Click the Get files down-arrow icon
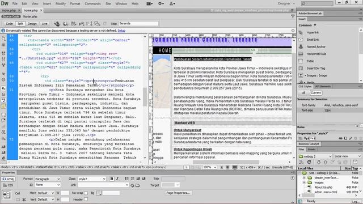The height and width of the screenshot is (204, 363). [x=319, y=162]
